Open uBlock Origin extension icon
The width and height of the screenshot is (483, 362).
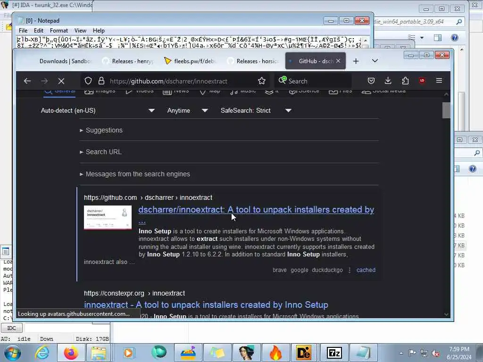(422, 81)
